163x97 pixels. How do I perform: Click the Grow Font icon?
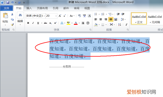click(60, 16)
